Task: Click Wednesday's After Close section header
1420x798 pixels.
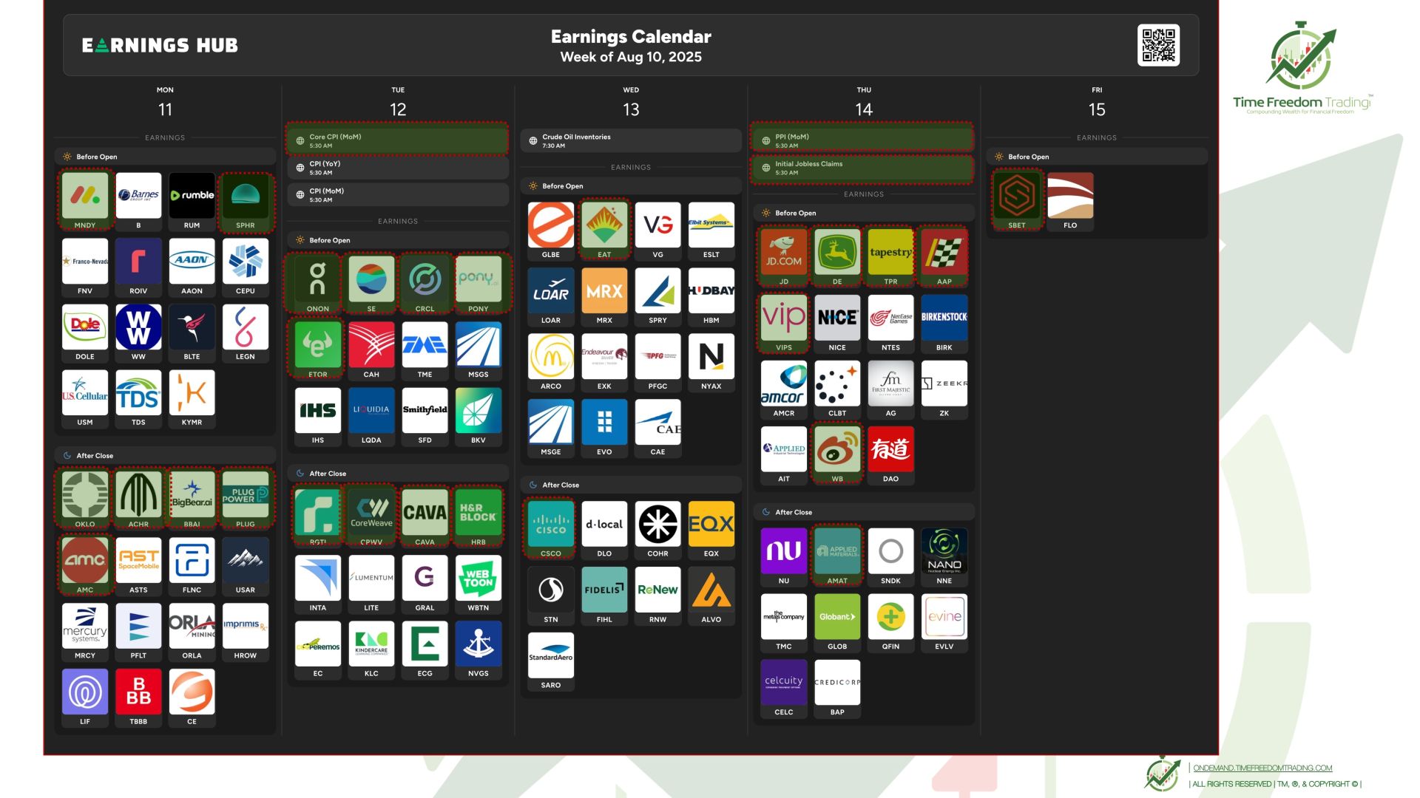Action: click(631, 485)
